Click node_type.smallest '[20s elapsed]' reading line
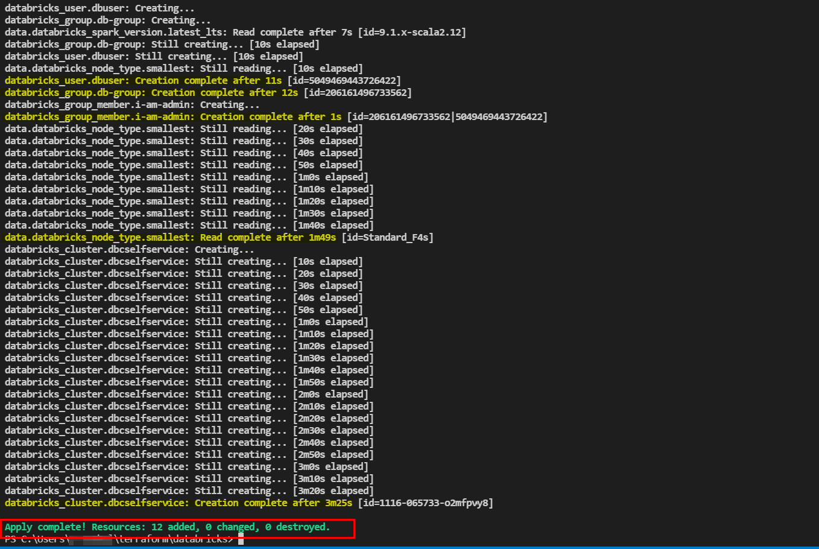This screenshot has height=549, width=819. click(x=184, y=129)
